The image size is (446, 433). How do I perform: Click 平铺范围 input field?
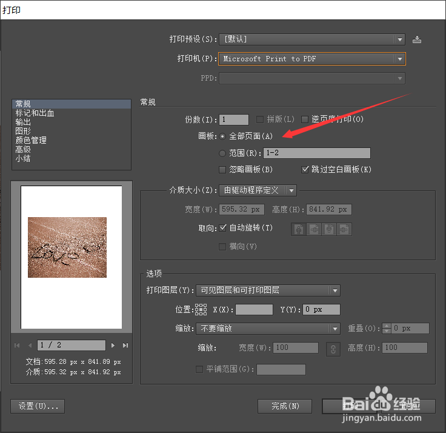coord(281,370)
